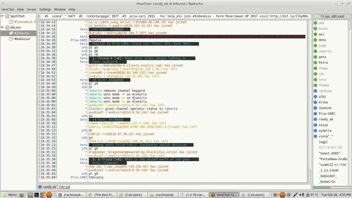Click the green op icon beside Petra

coord(315,62)
